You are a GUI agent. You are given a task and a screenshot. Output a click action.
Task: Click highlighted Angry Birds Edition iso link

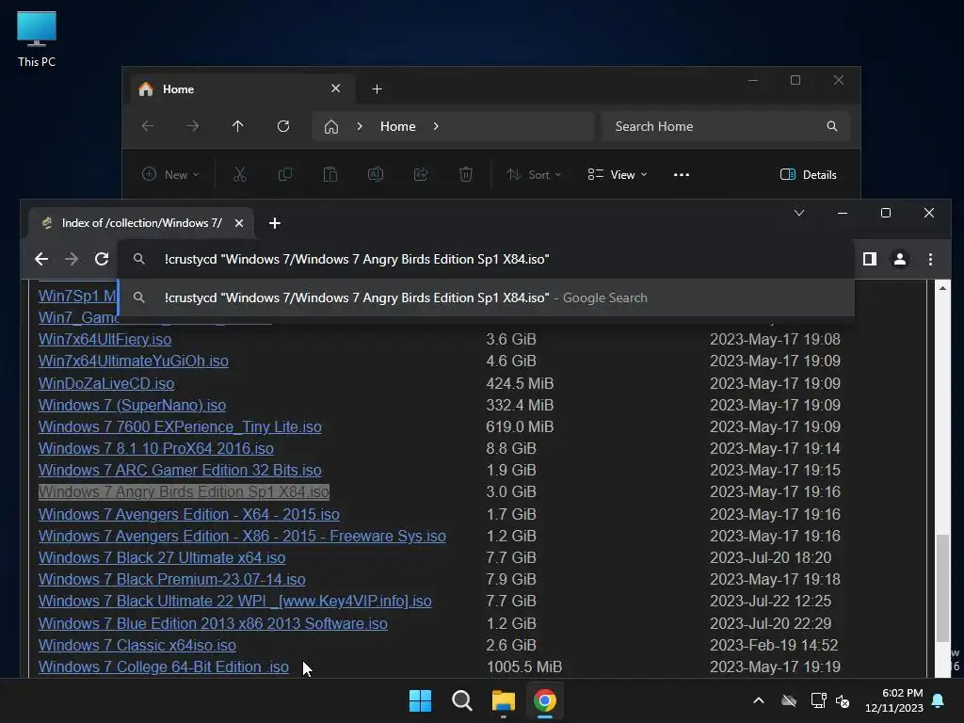(x=184, y=491)
